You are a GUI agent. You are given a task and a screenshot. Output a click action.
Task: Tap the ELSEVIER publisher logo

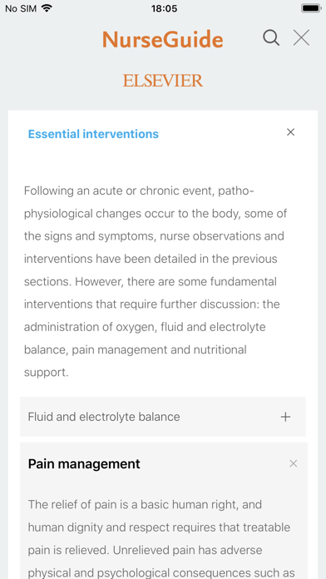[163, 81]
